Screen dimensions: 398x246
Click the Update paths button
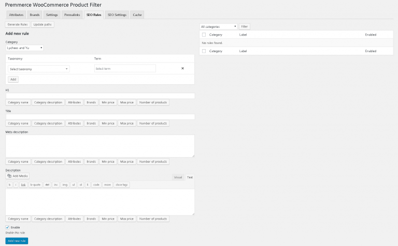42,25
